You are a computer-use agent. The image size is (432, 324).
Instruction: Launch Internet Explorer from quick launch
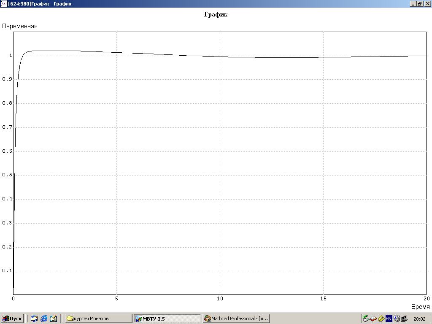click(x=44, y=319)
